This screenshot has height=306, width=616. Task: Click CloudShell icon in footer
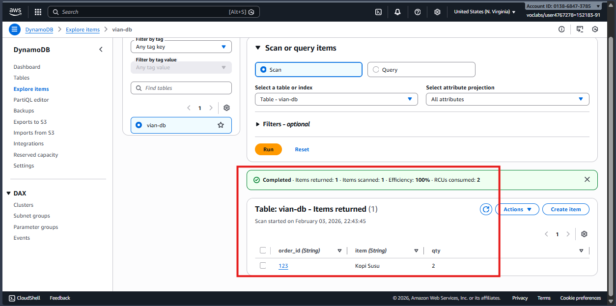coord(12,298)
